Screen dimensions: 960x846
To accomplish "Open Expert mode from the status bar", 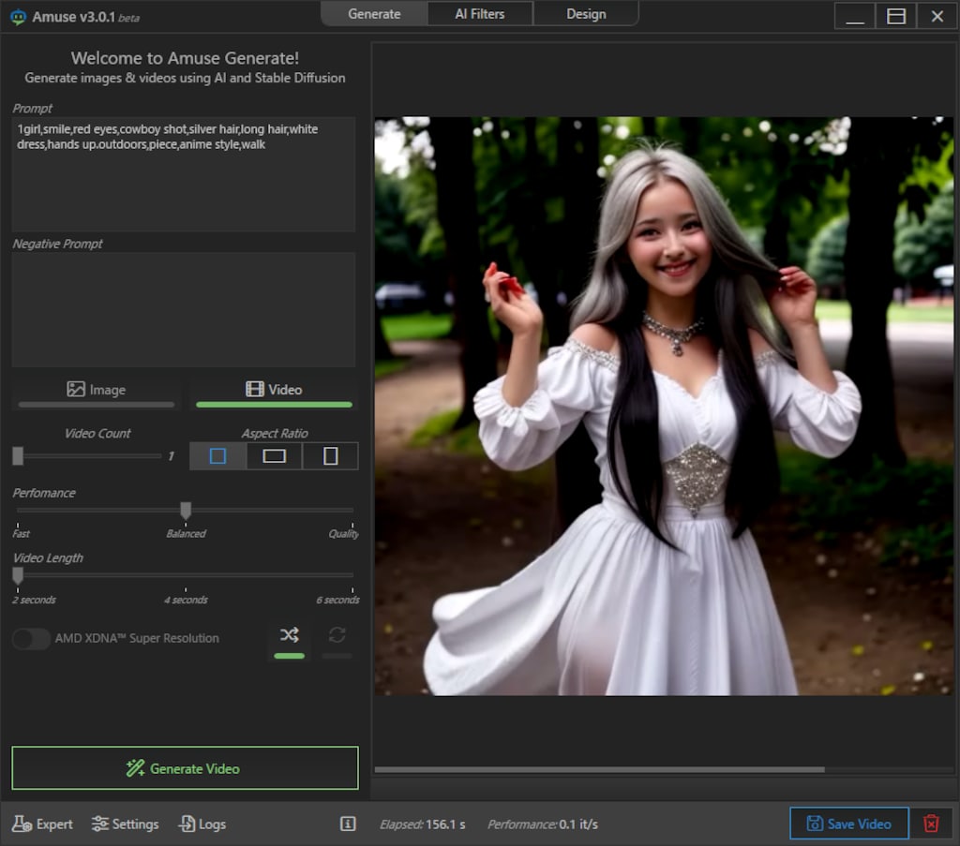I will 42,824.
